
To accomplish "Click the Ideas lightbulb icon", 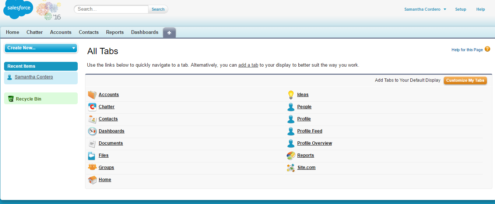I will [291, 95].
